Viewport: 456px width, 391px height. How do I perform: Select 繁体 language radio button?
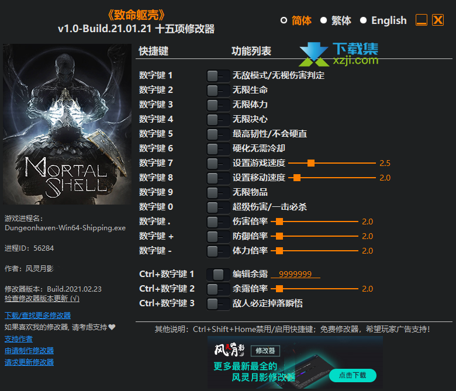point(323,20)
